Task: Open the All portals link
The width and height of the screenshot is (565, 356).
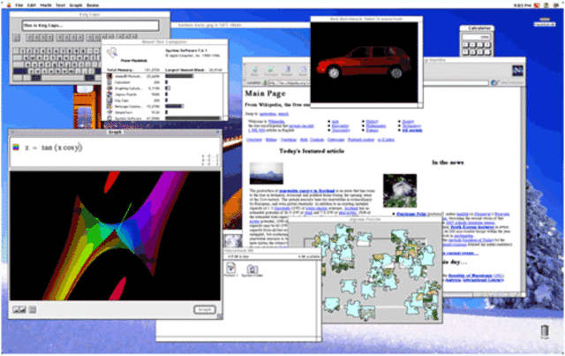Action: point(412,130)
